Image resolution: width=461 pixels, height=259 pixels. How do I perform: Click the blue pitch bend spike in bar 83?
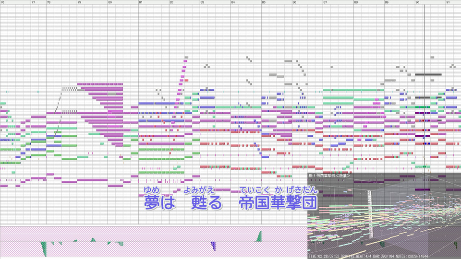[x=213, y=246]
